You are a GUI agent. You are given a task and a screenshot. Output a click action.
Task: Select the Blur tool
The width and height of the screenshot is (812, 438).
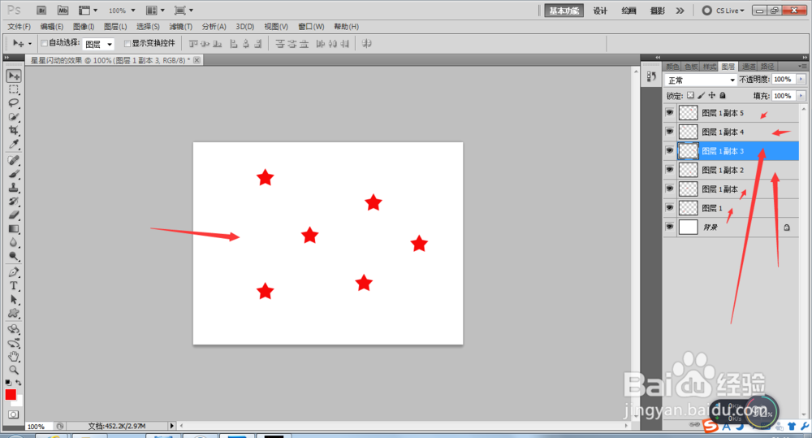click(14, 242)
